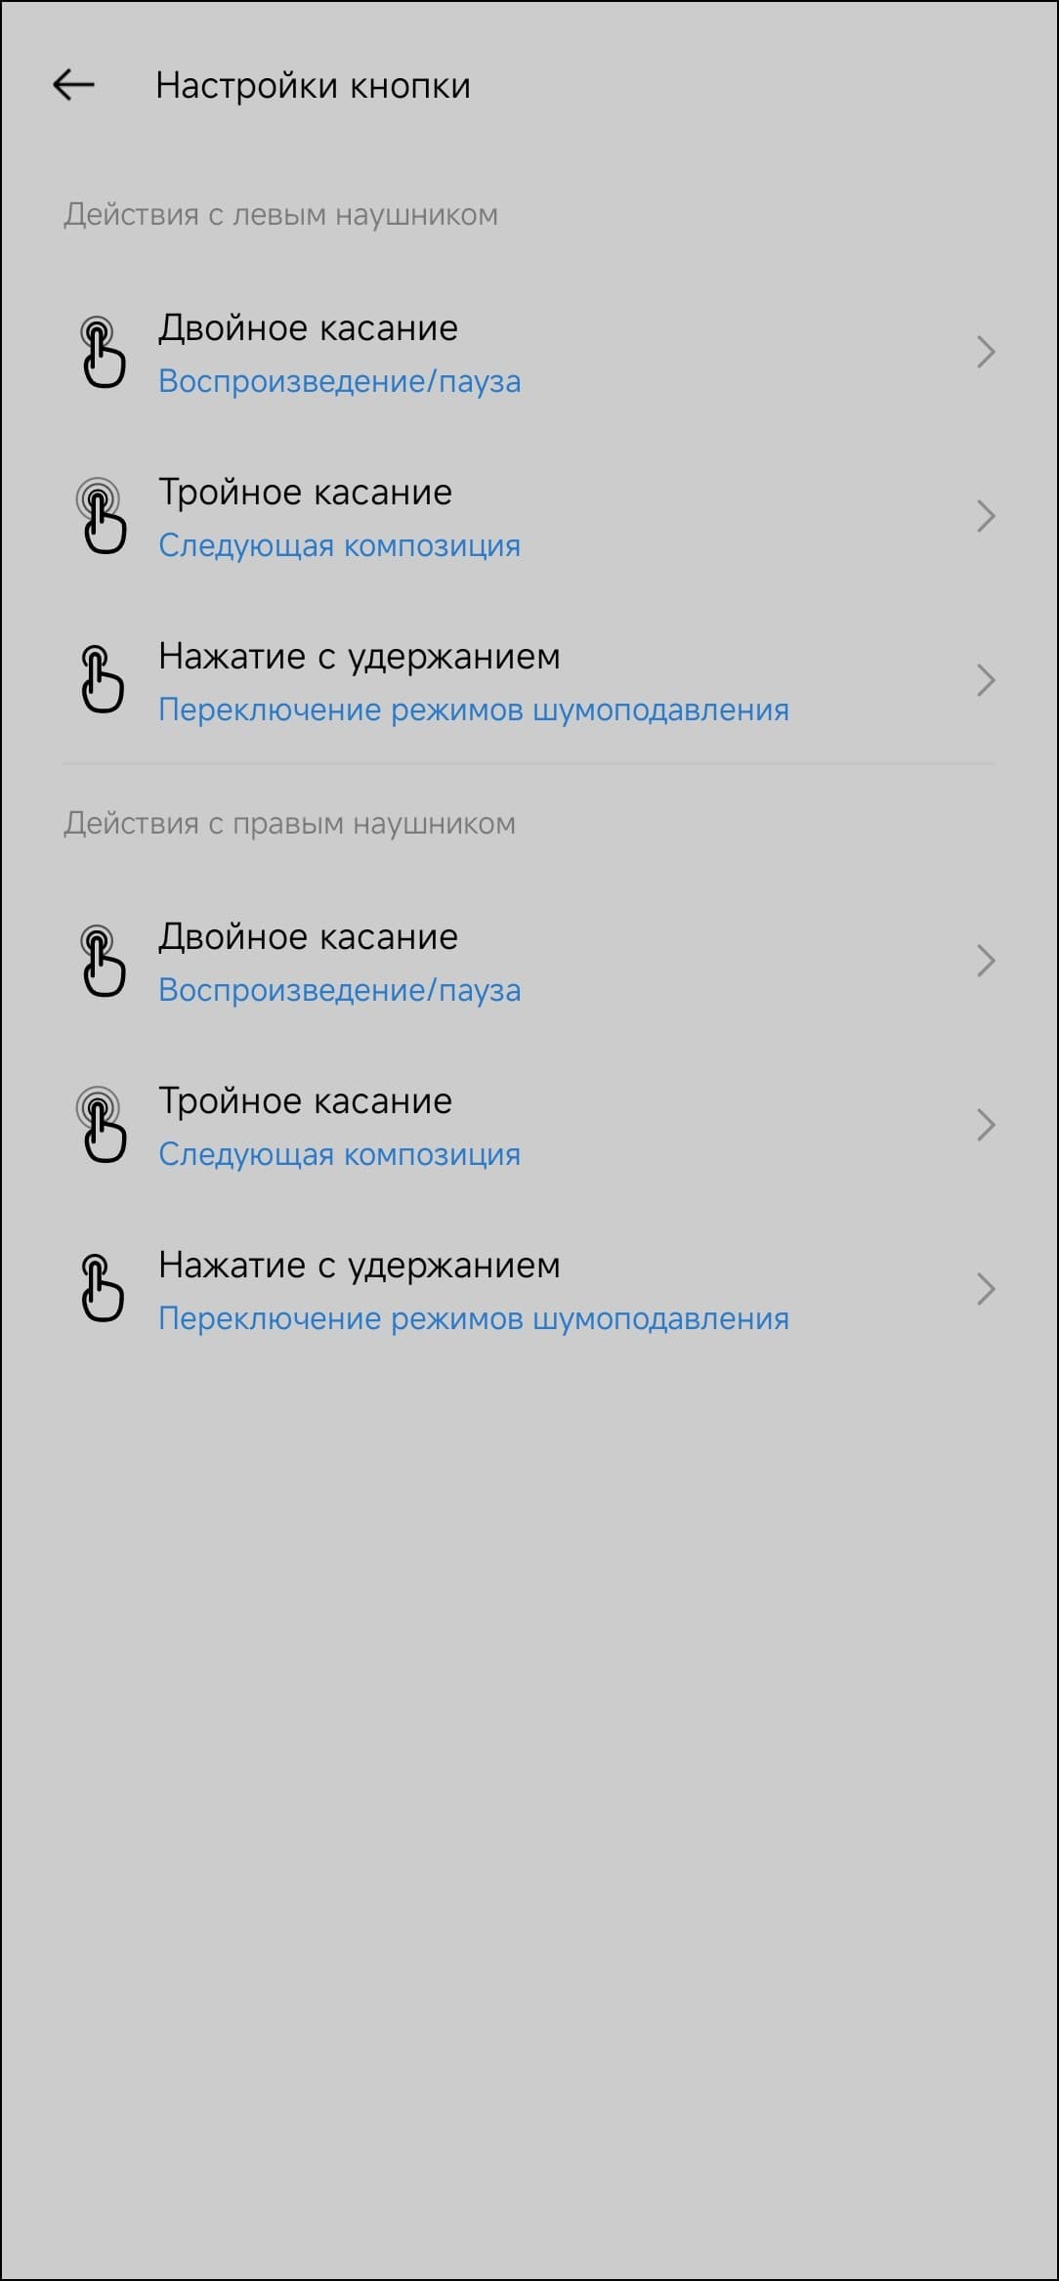
Task: Go back using the arrow icon
Action: tap(73, 85)
